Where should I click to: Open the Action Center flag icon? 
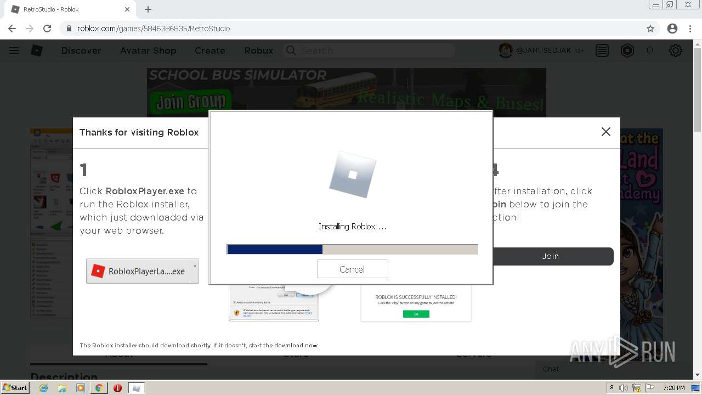coord(649,388)
